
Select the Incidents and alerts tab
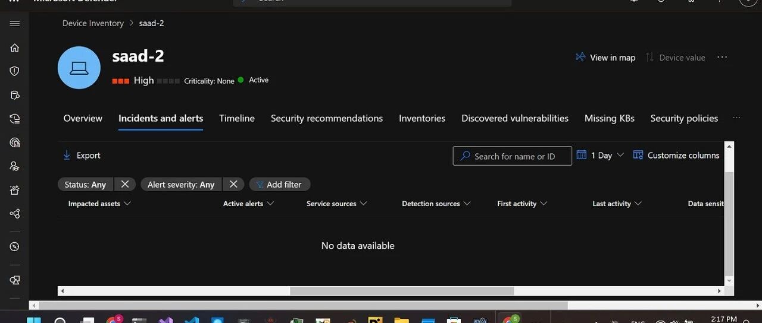coord(161,118)
